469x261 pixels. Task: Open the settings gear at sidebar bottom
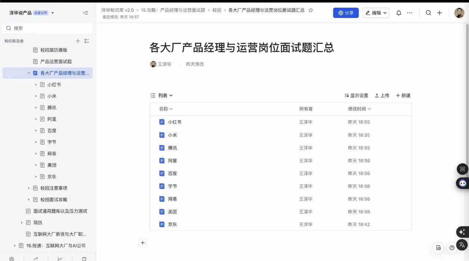[x=12, y=259]
